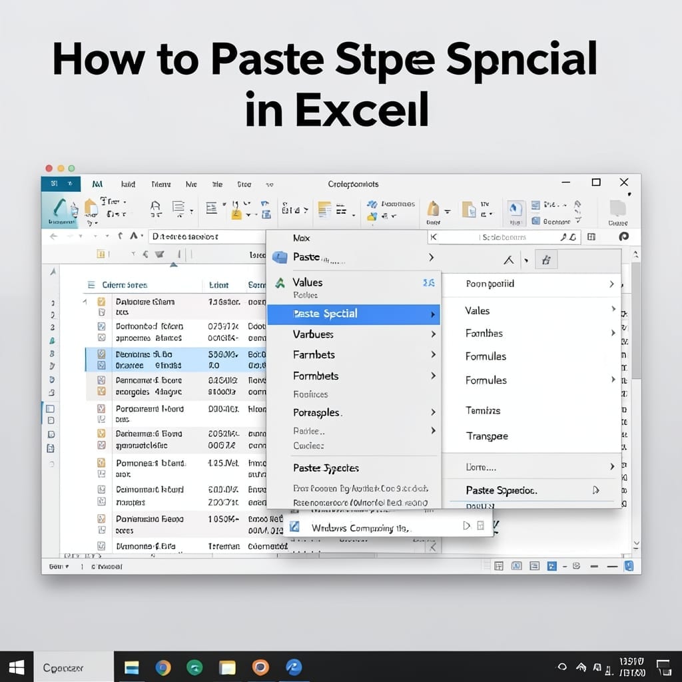Click the name box showing Dtesvee tacslost
This screenshot has height=682, width=682.
coord(206,236)
